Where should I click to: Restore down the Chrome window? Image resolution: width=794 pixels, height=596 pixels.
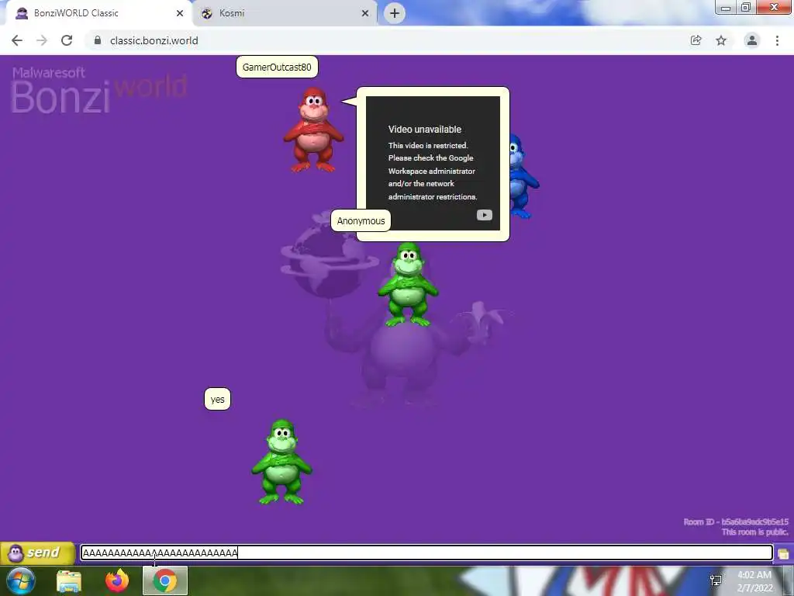[x=746, y=8]
